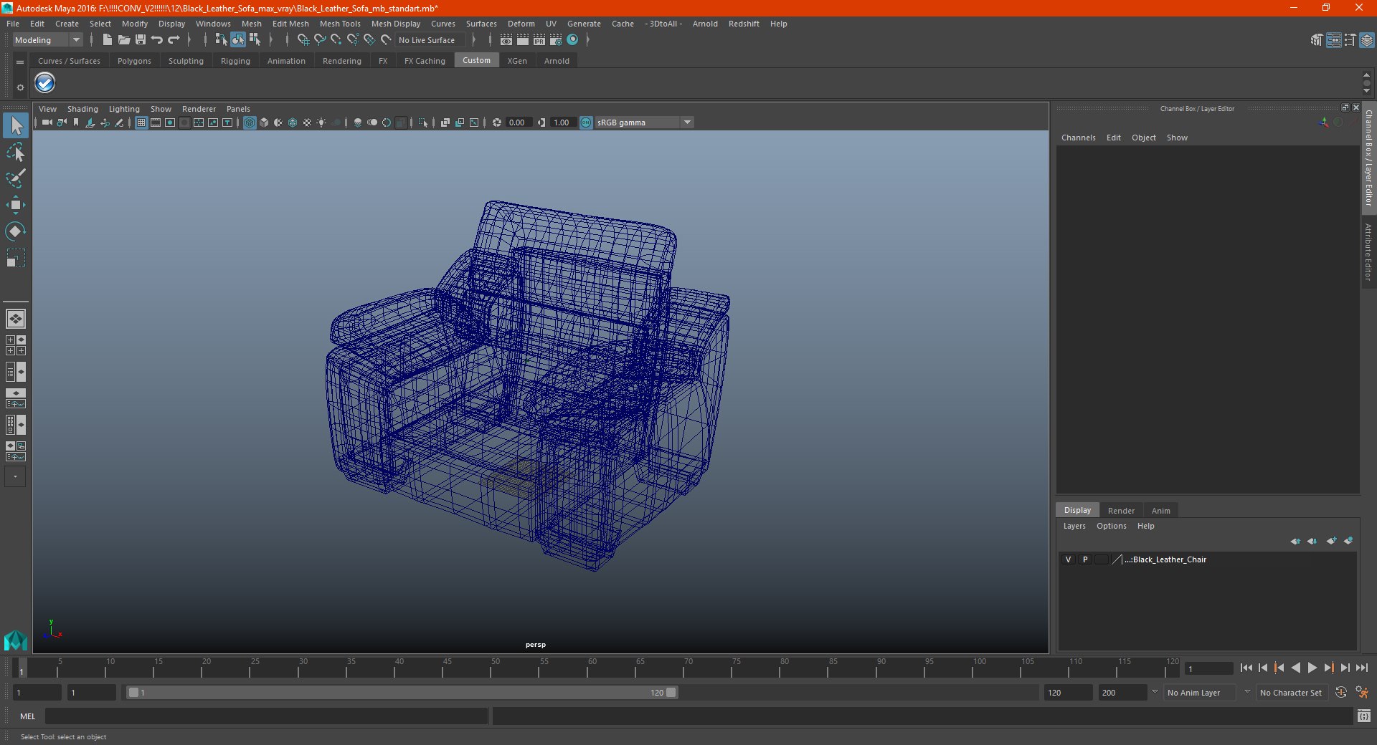Open the script editor icon
Viewport: 1377px width, 745px height.
point(1363,716)
